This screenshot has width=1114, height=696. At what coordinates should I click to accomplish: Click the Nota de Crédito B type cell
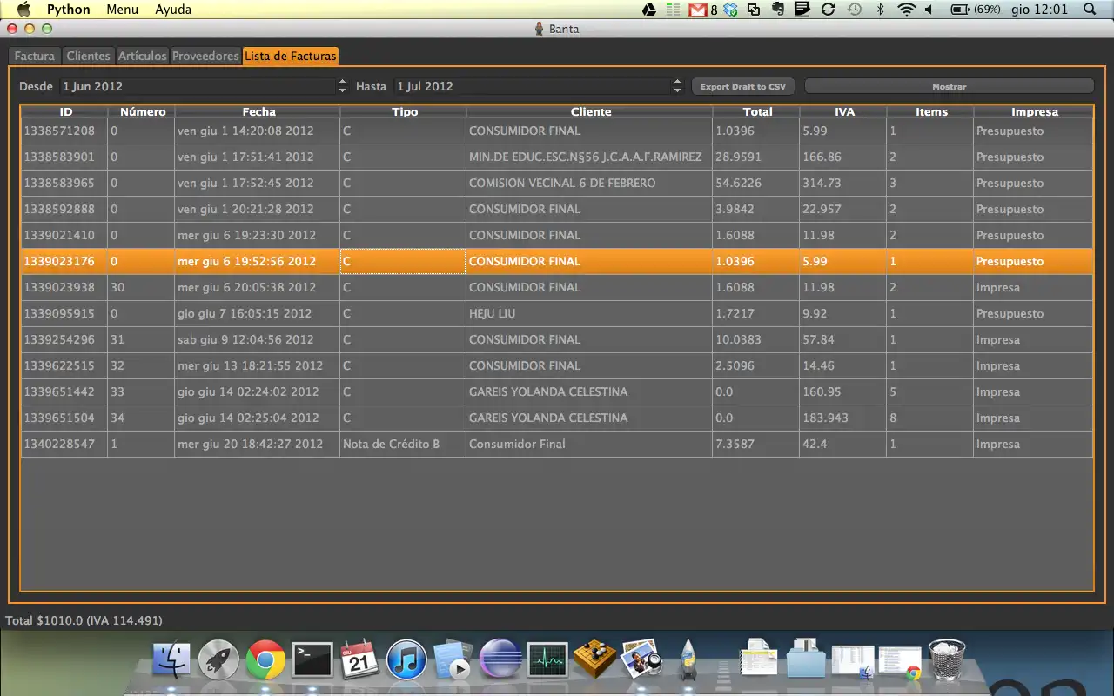tap(403, 444)
